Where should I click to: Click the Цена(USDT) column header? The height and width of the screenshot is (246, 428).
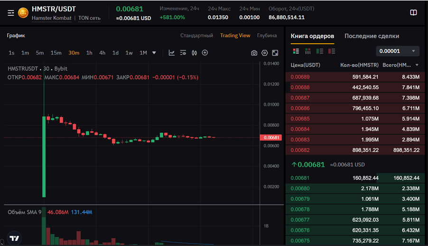point(305,65)
